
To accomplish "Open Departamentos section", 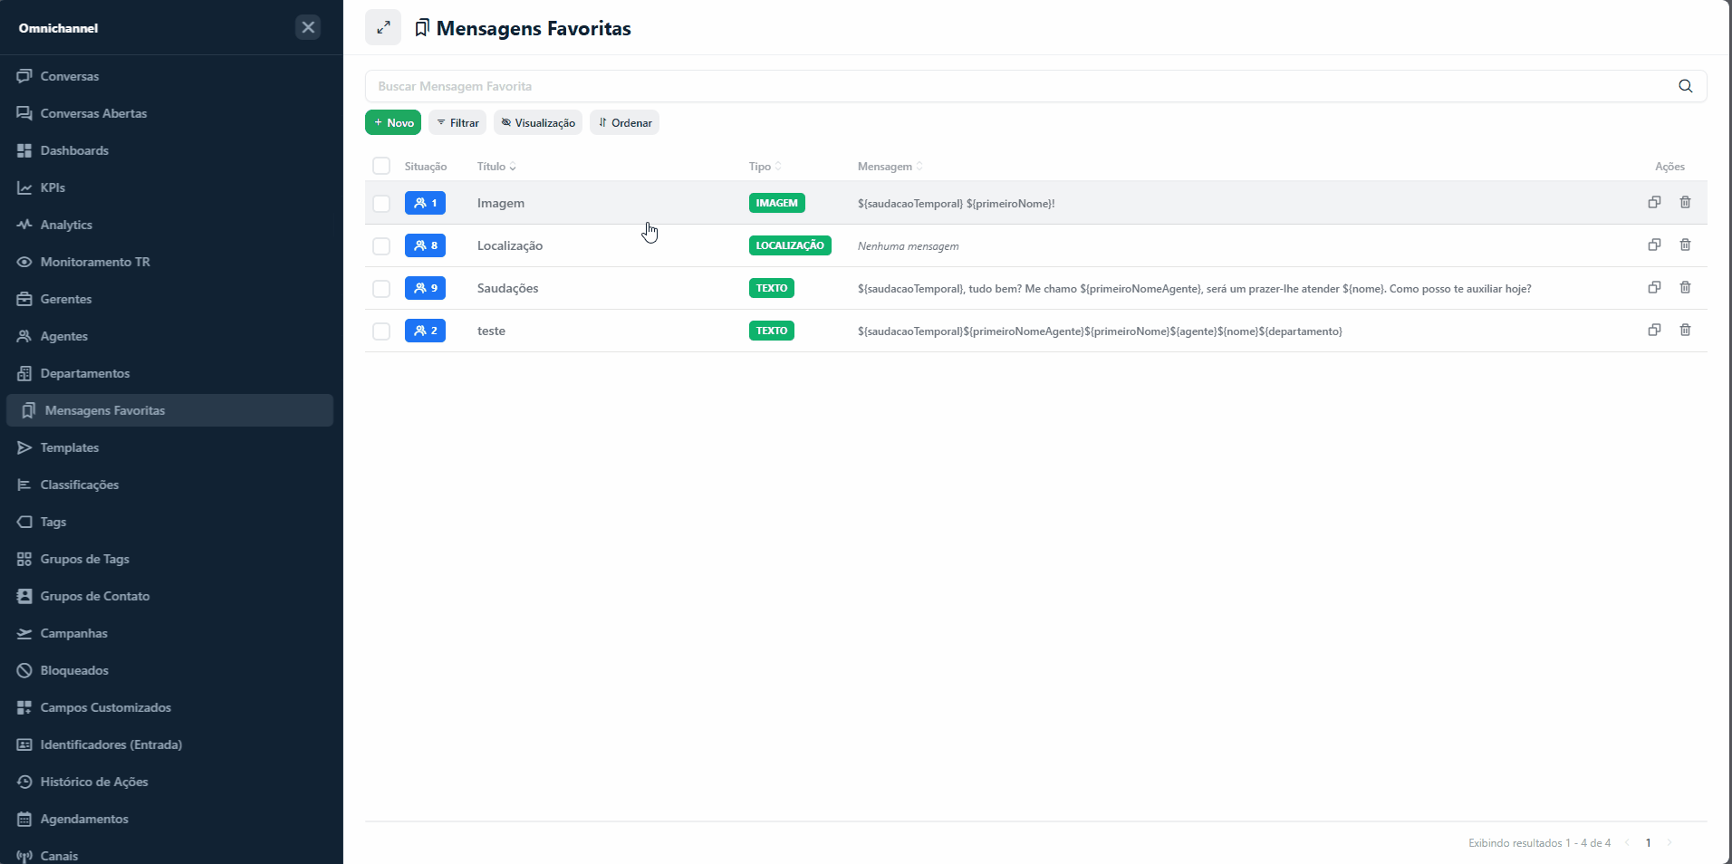I will (169, 373).
